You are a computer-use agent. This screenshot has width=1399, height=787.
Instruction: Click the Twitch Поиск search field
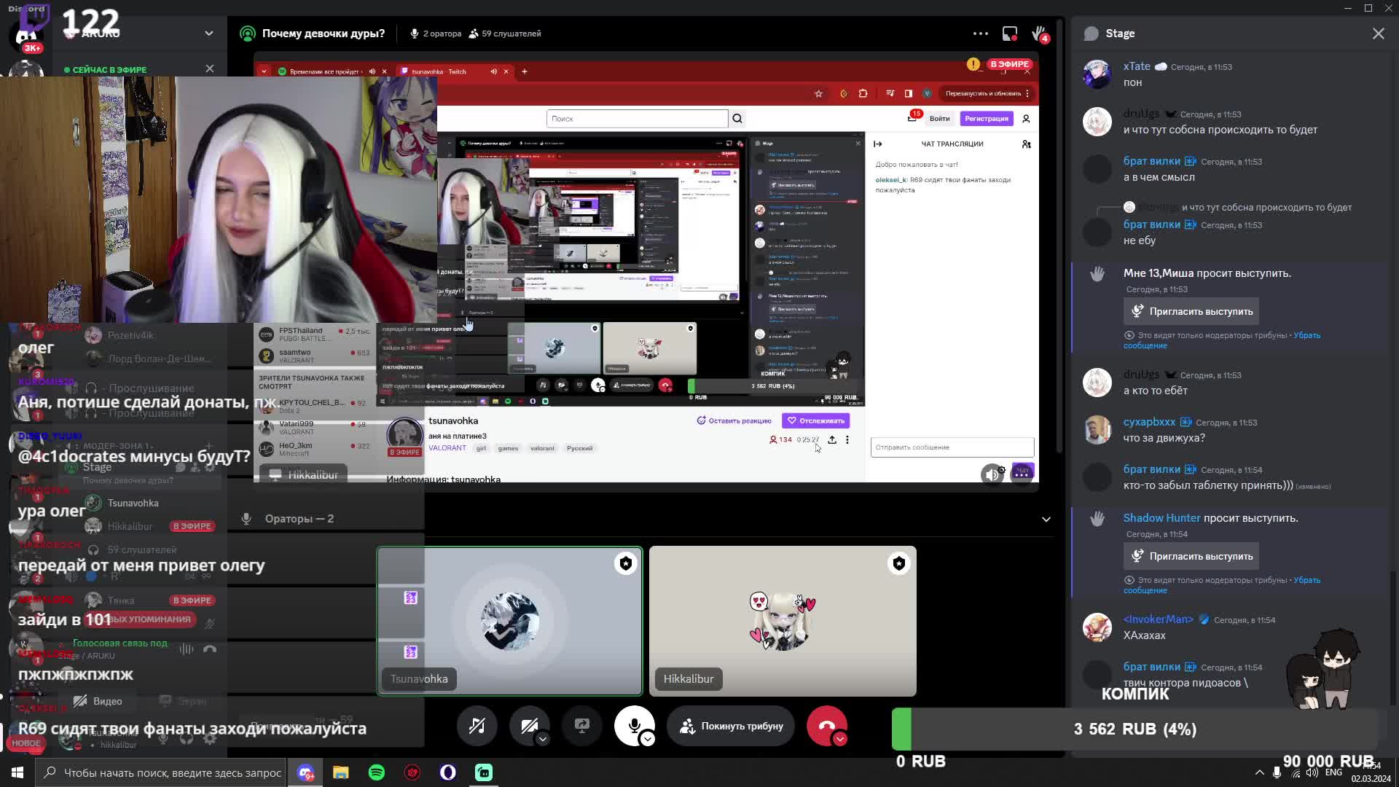click(x=637, y=119)
